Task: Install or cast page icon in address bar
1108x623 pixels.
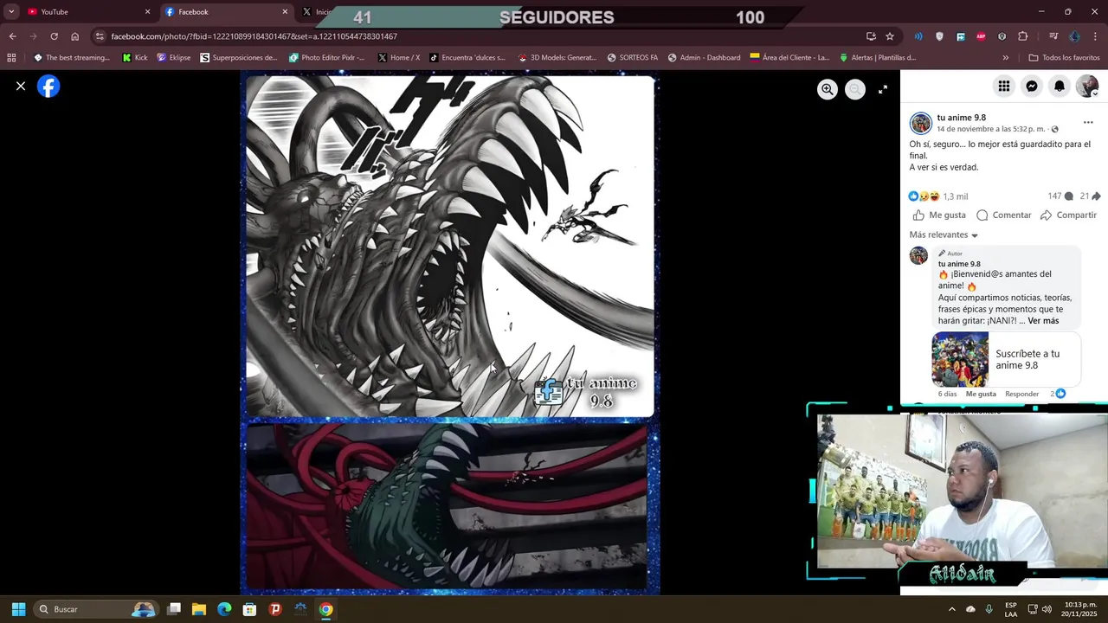Action: (x=871, y=36)
